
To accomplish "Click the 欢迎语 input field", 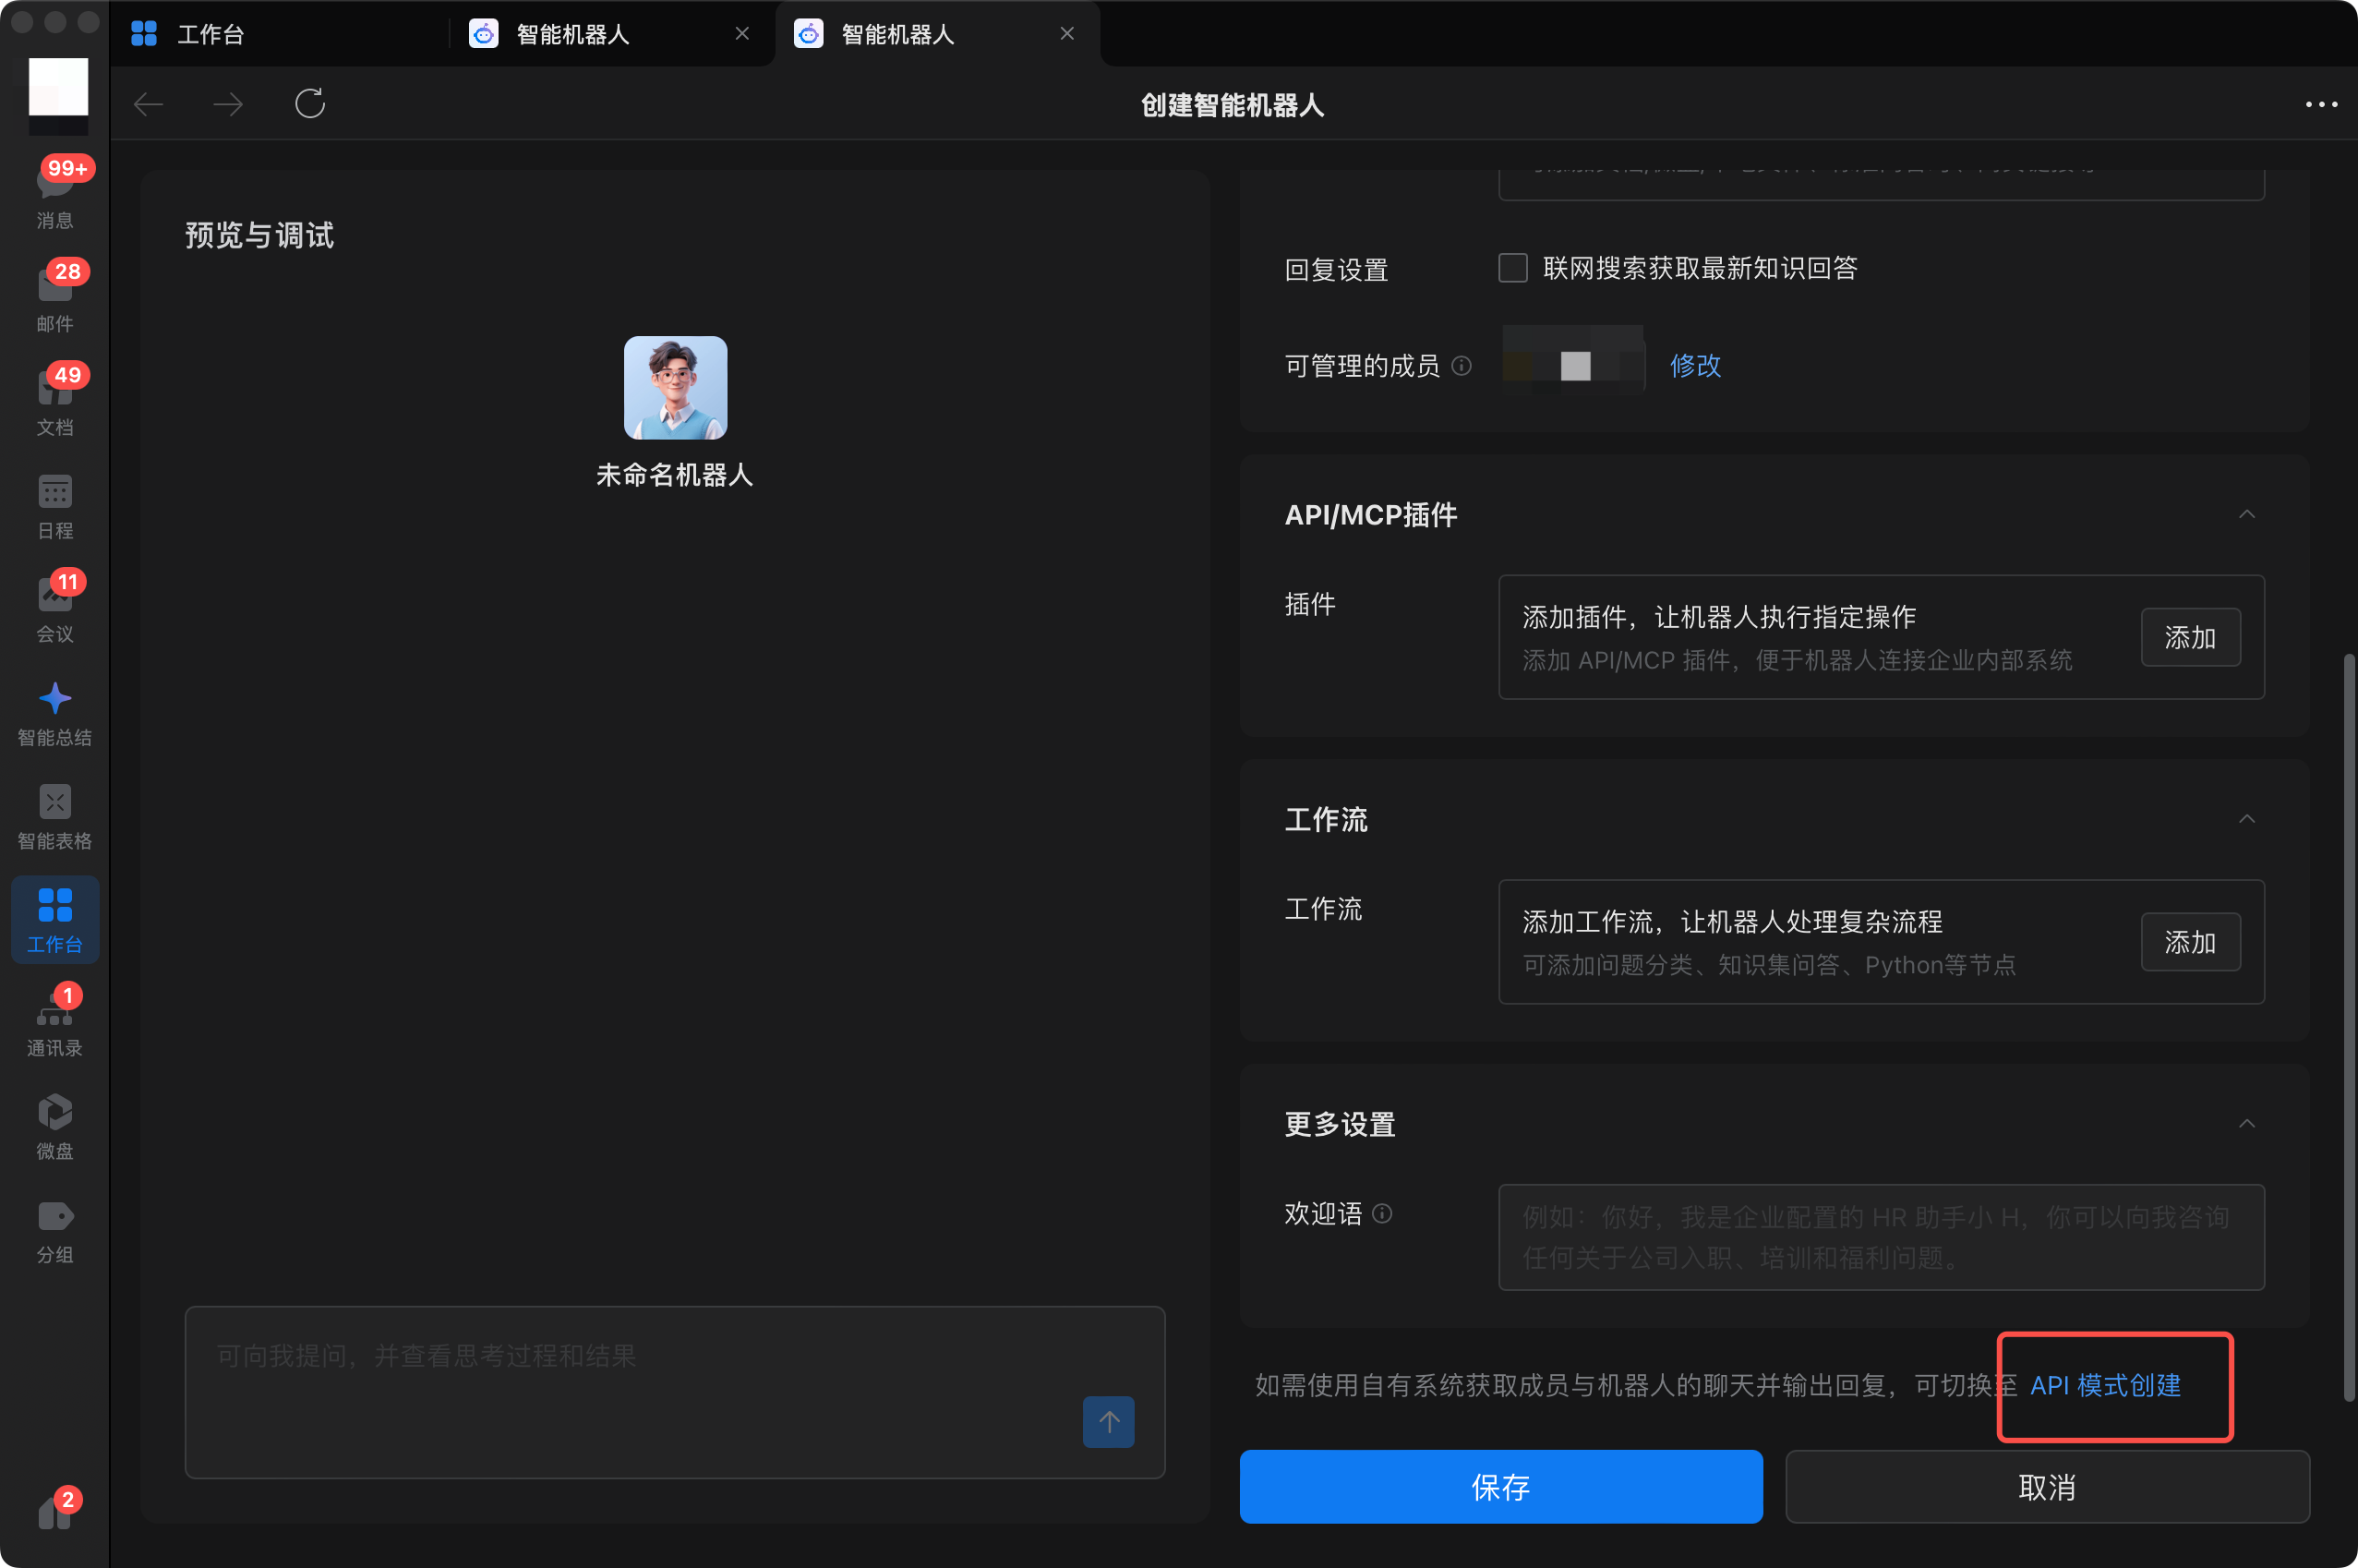I will 1879,1237.
